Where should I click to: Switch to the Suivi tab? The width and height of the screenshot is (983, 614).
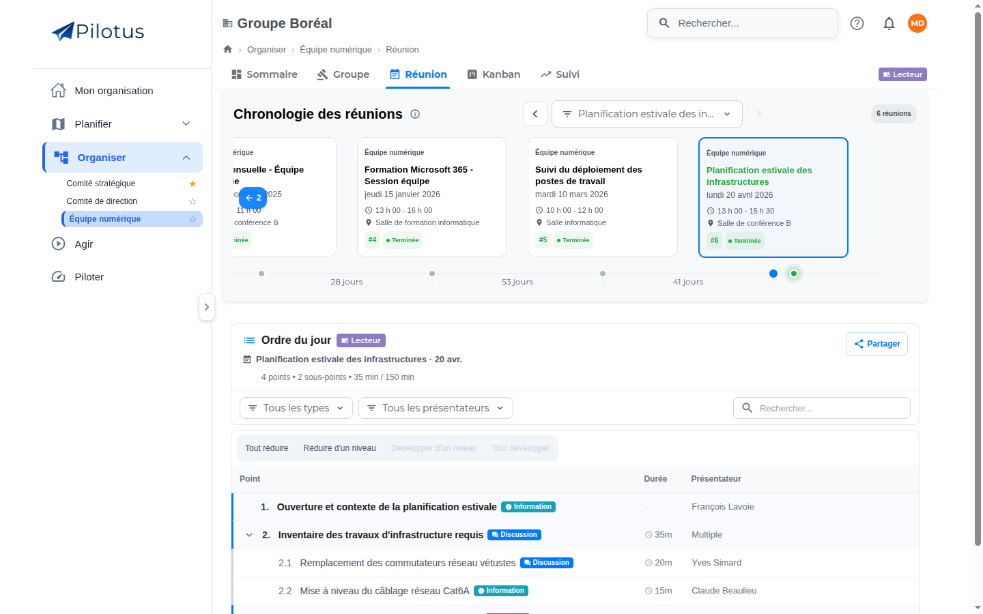tap(560, 74)
